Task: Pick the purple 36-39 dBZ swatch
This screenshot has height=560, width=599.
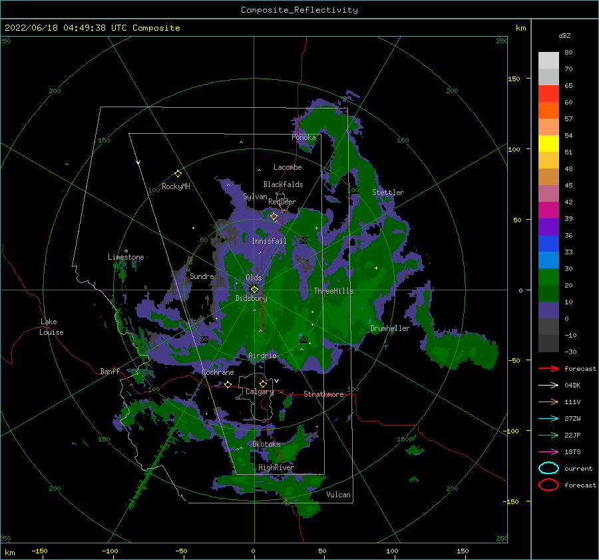Action: tap(548, 227)
